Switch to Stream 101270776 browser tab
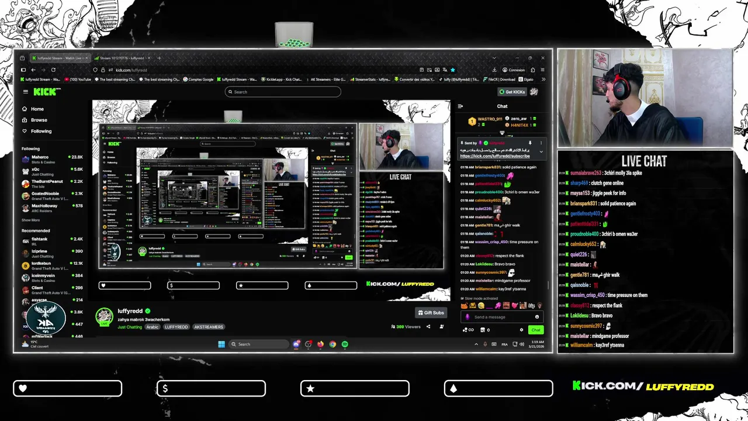Viewport: 748px width, 421px height. click(x=122, y=58)
